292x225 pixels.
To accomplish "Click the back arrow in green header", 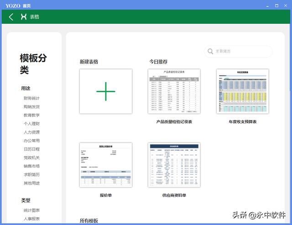I will 11,17.
